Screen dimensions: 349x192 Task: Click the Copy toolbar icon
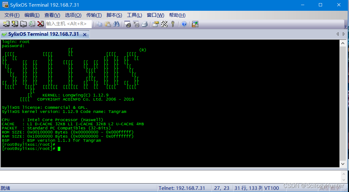[x=99, y=24]
